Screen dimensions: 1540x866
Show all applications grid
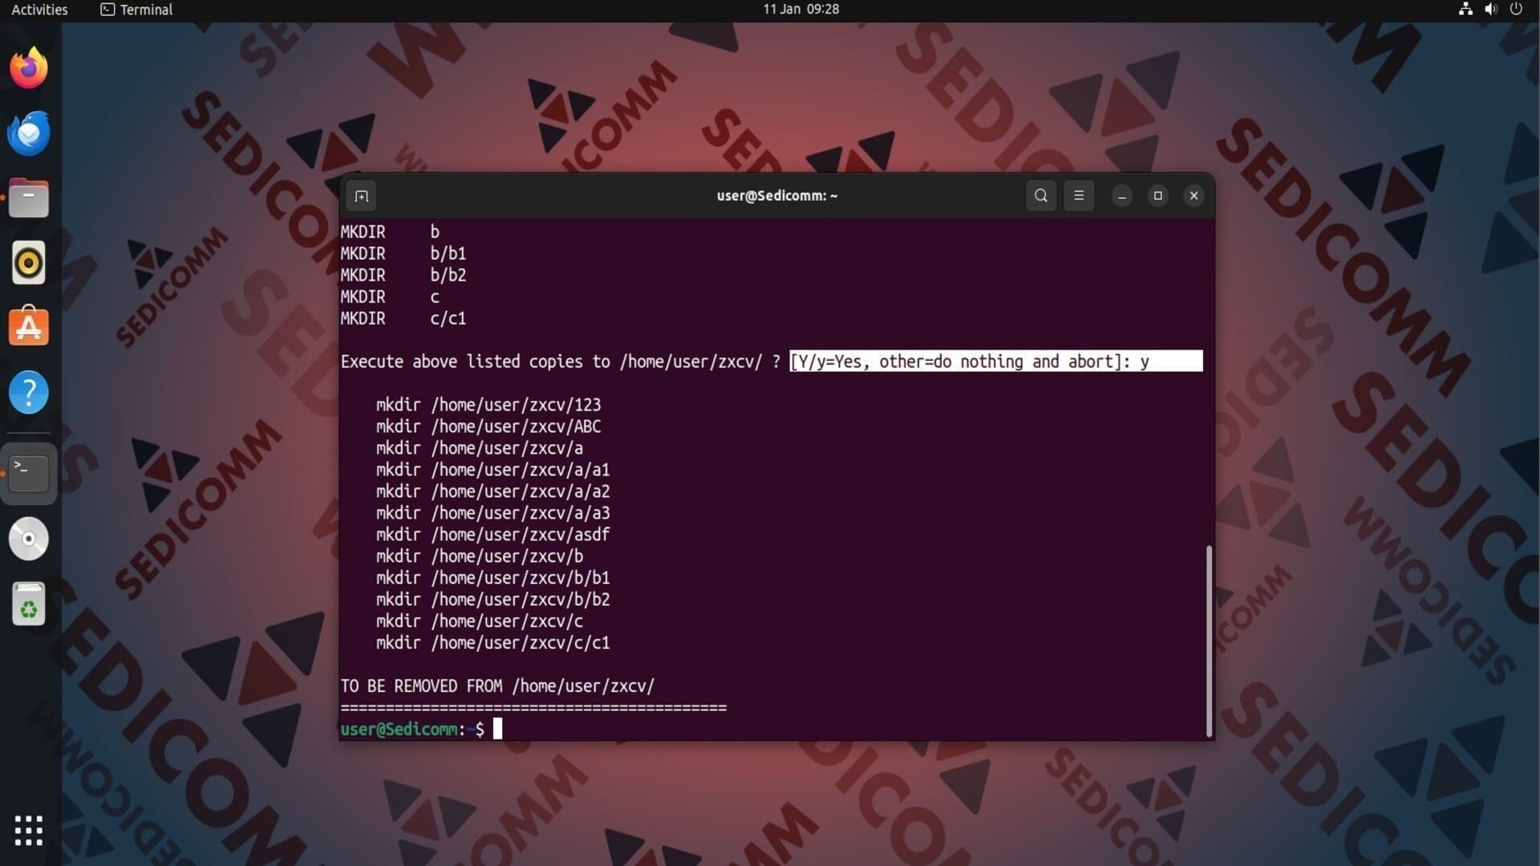[29, 831]
